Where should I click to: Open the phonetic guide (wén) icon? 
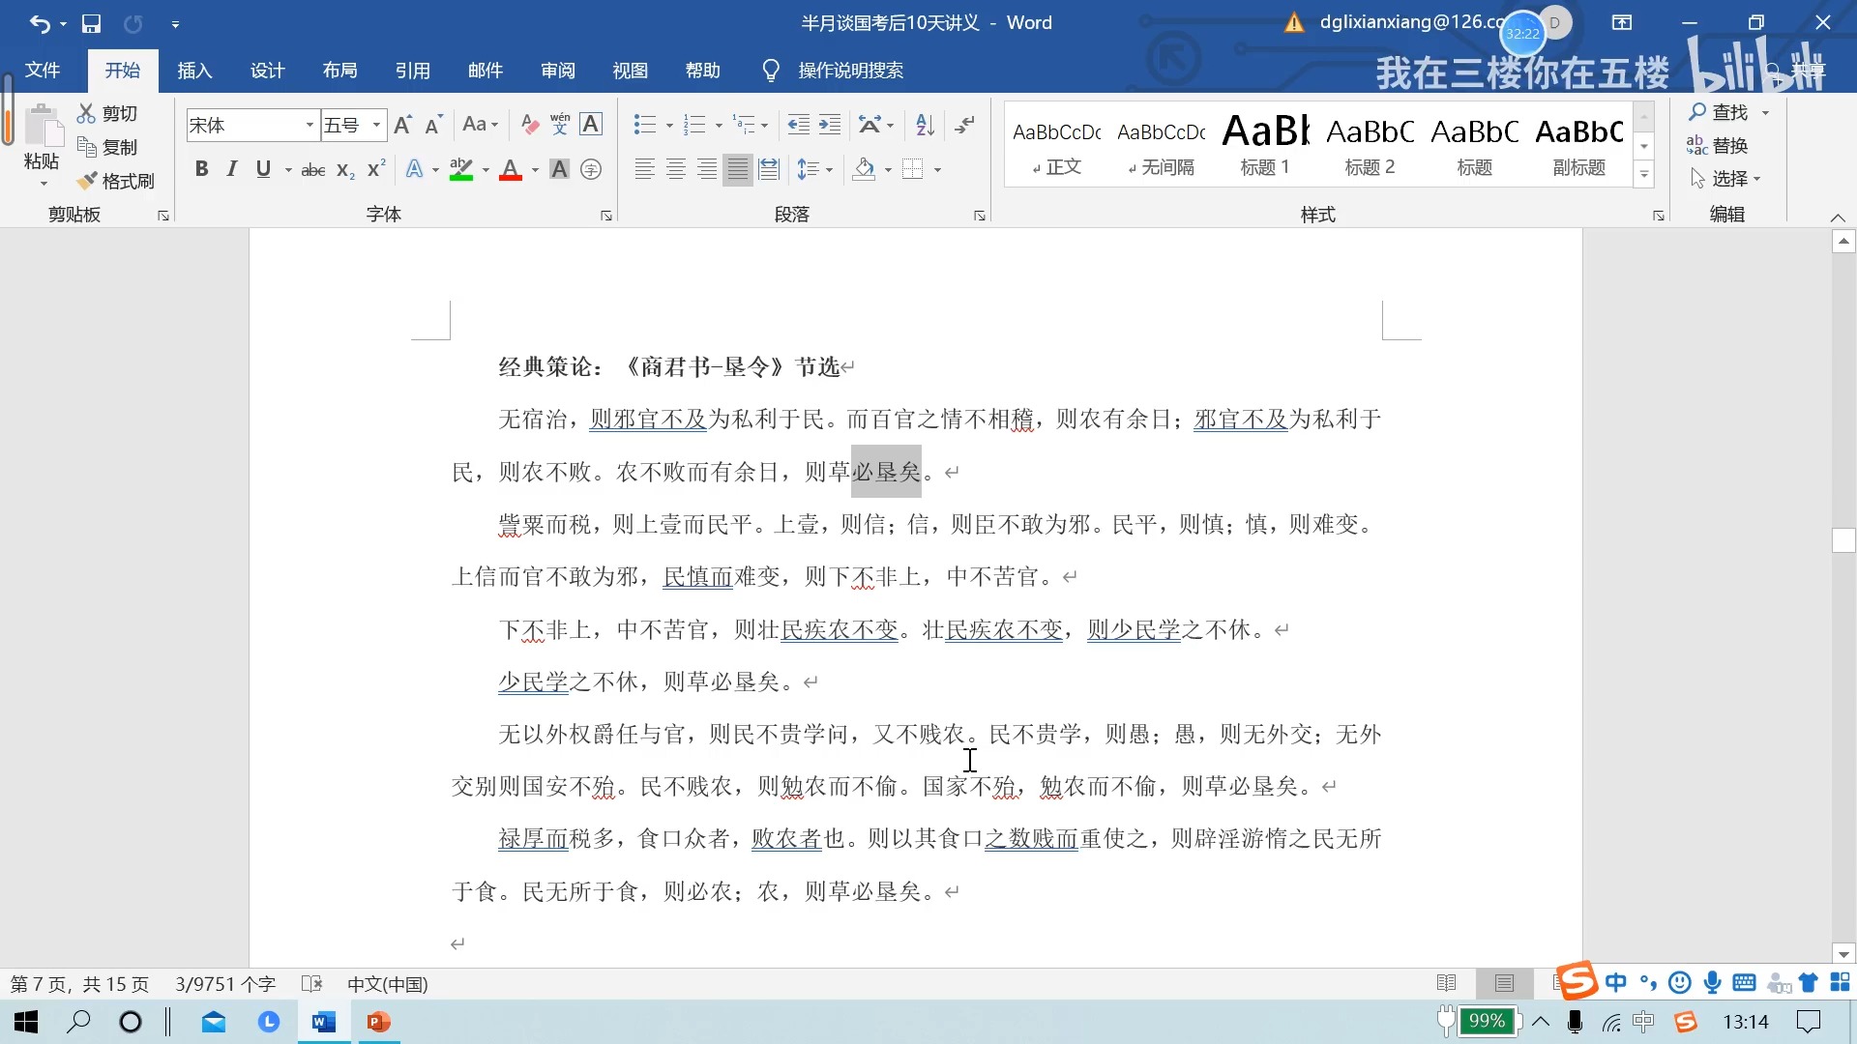tap(560, 125)
